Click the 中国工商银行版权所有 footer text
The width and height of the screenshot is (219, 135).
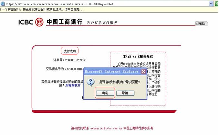(138, 128)
